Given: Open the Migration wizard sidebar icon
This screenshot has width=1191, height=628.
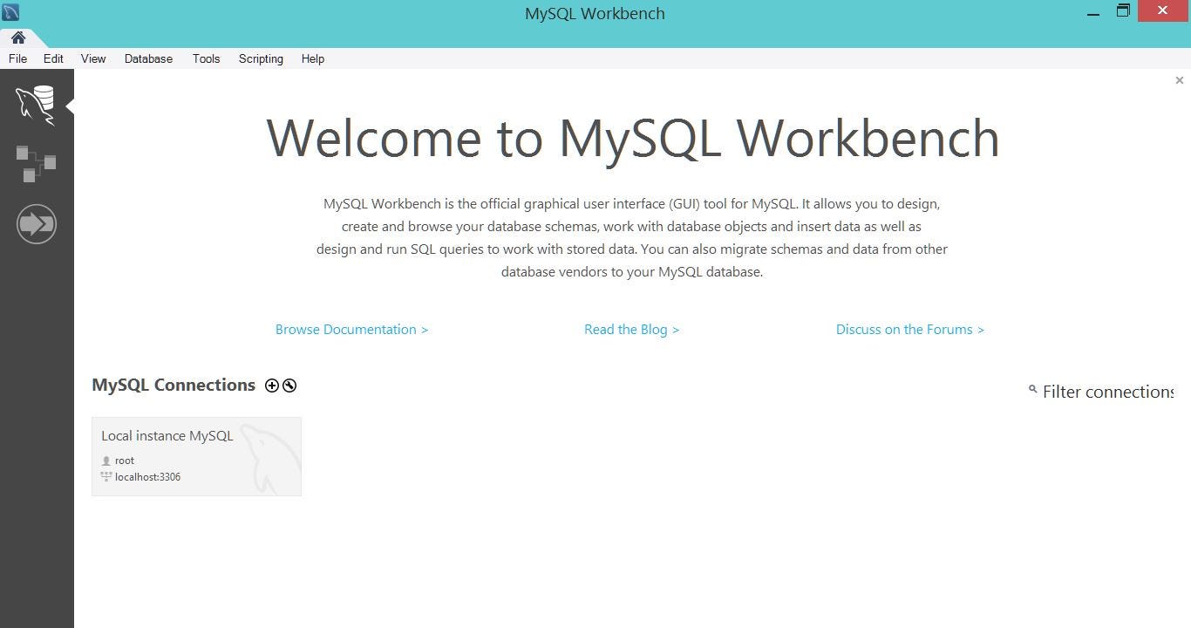Looking at the screenshot, I should [x=36, y=224].
